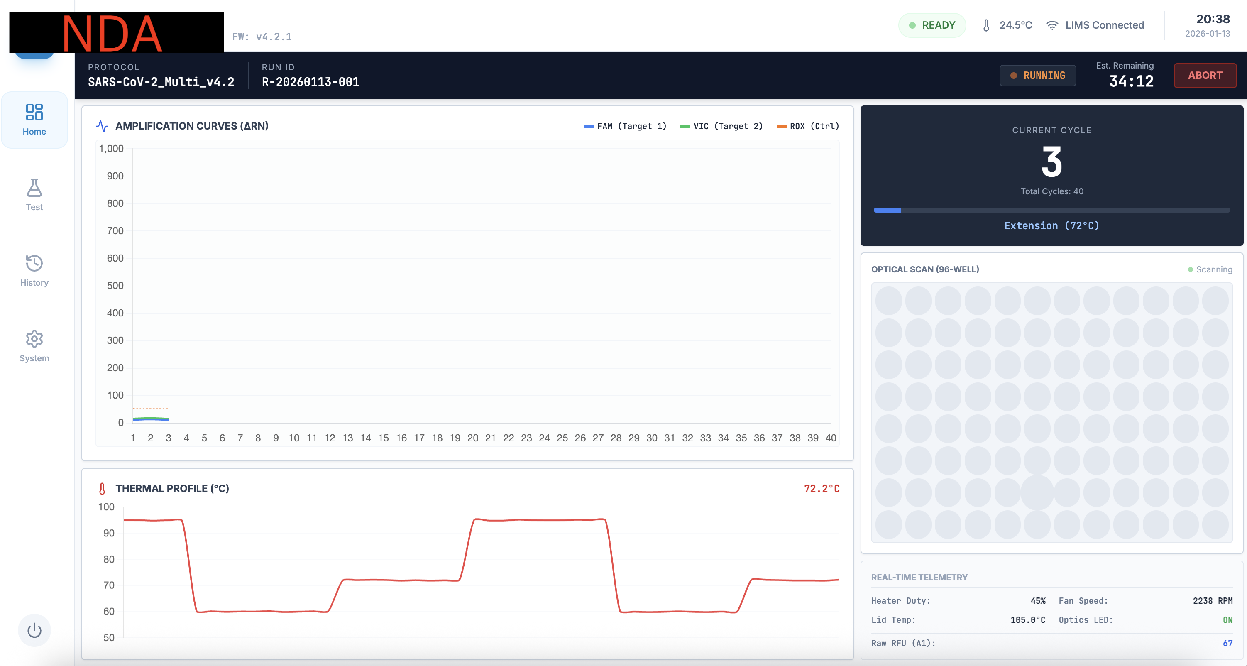Select the bottom-right well H12 in plate
The height and width of the screenshot is (666, 1247).
pos(1215,524)
